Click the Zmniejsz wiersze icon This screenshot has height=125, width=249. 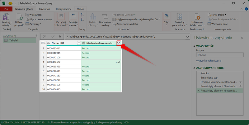[73, 16]
